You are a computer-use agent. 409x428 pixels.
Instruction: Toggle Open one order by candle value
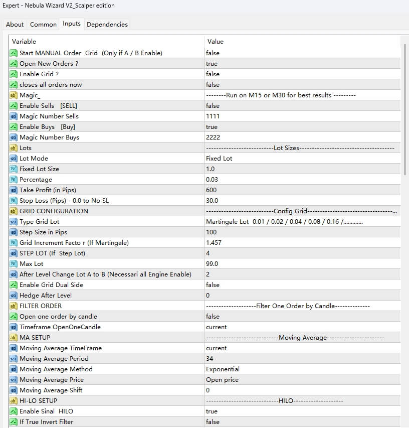[x=213, y=317]
